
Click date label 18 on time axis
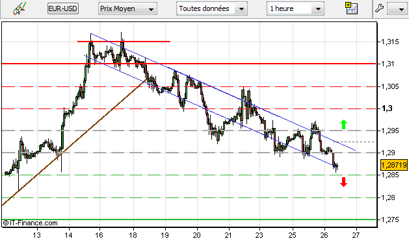coord(133,235)
